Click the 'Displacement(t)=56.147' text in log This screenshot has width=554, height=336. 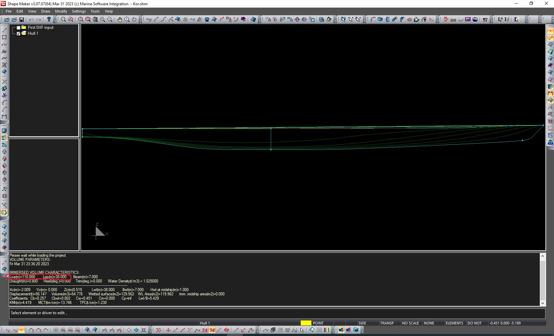coord(28,294)
